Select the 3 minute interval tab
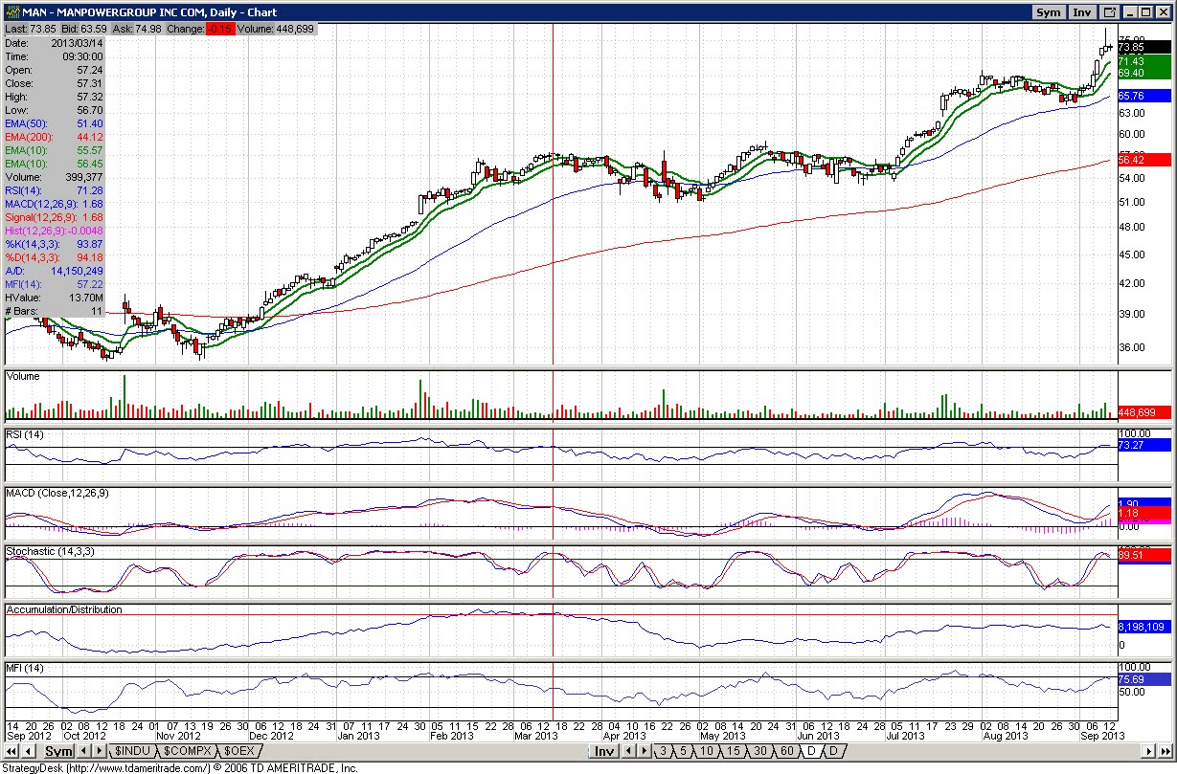1177x774 pixels. click(663, 751)
